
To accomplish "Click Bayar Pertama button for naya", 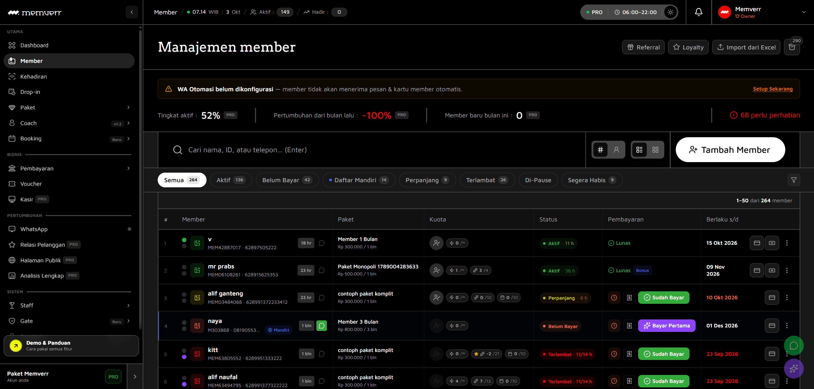I will (667, 326).
